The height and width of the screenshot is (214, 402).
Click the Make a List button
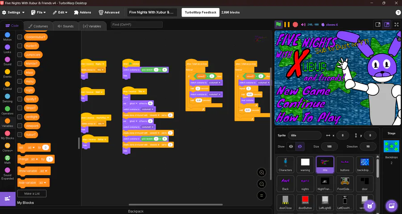point(32,193)
